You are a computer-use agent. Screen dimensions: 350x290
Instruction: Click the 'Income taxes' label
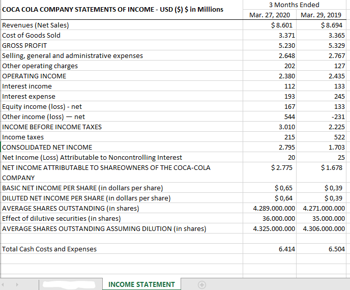click(23, 137)
